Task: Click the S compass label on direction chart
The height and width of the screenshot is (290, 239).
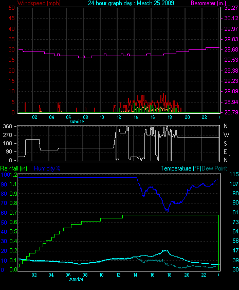Action: point(225,143)
